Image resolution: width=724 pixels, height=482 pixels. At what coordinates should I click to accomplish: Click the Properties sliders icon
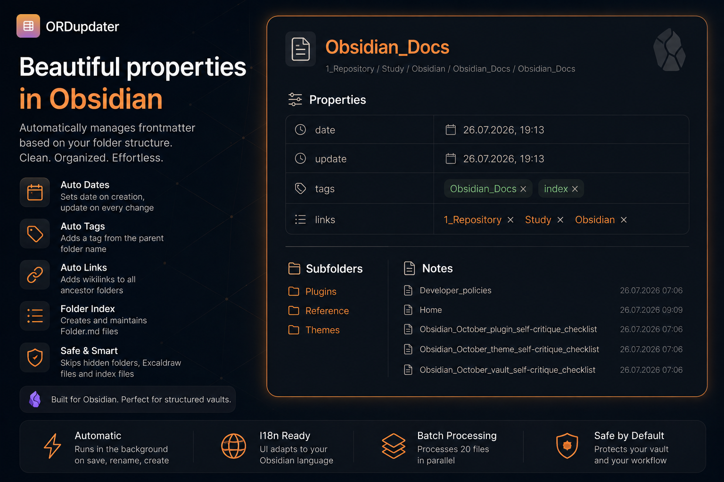(x=295, y=99)
